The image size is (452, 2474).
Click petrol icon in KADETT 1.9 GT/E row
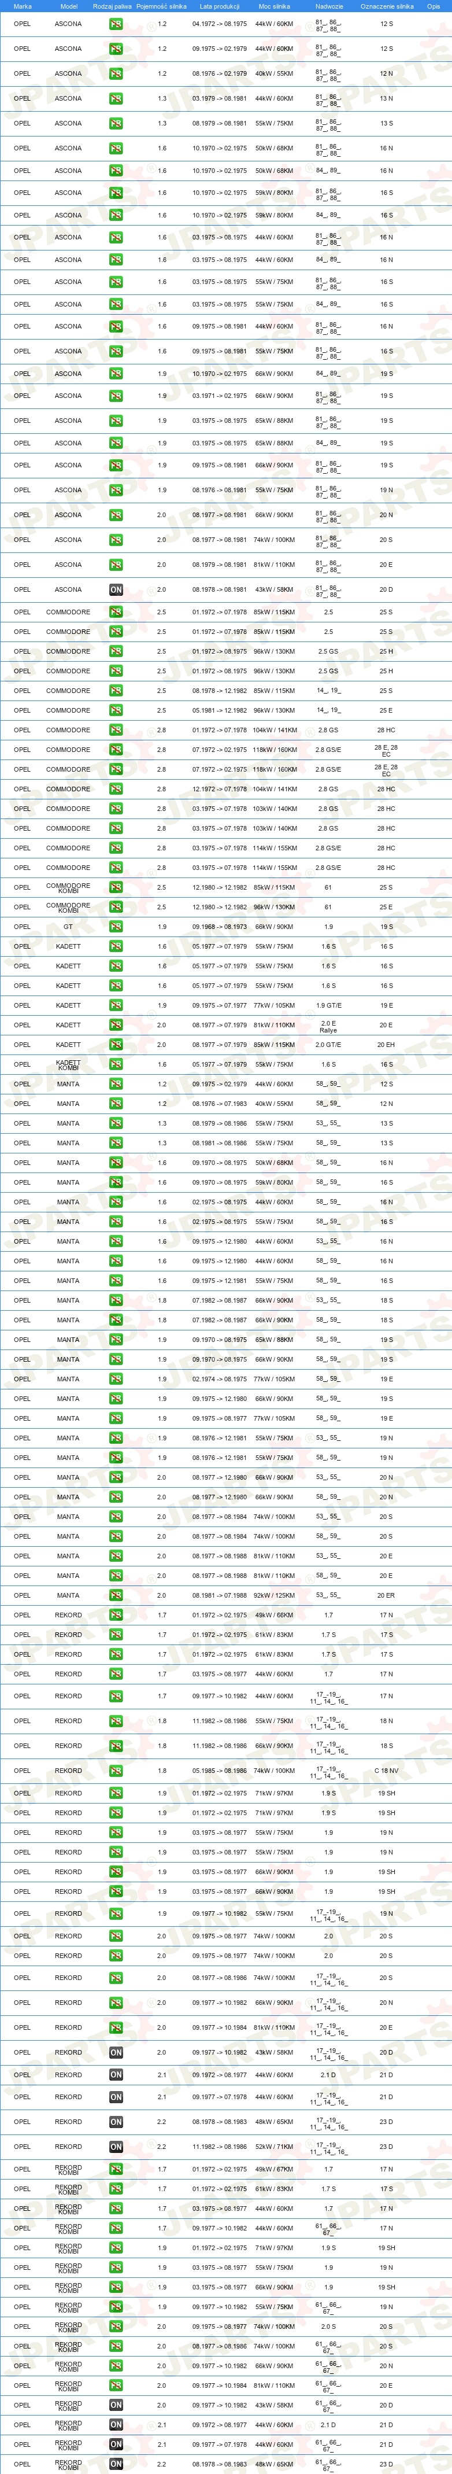tap(116, 1005)
